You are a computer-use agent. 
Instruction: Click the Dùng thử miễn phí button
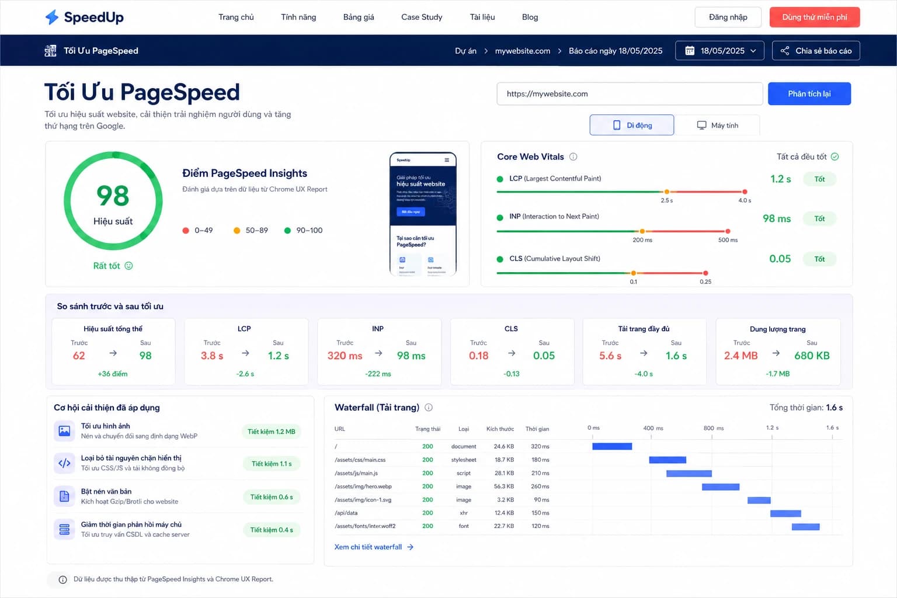815,17
